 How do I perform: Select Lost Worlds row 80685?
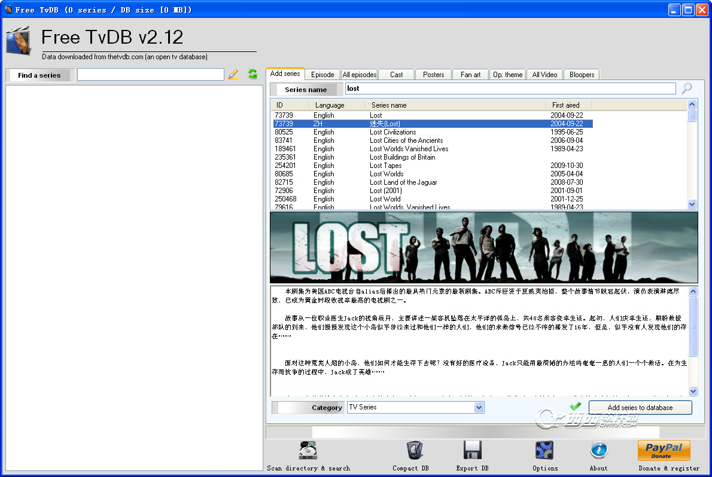(x=433, y=174)
